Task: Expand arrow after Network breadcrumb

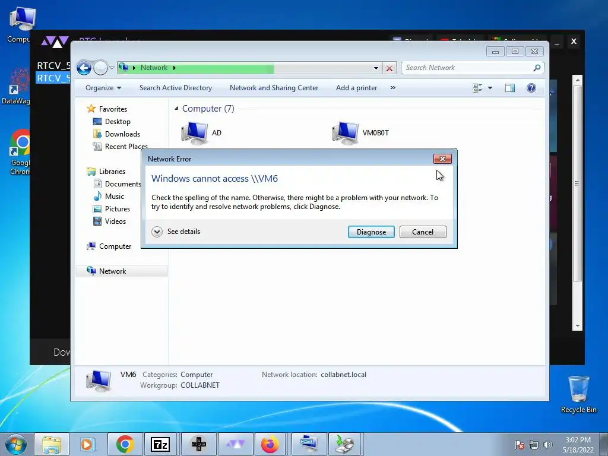Action: pyautogui.click(x=174, y=68)
